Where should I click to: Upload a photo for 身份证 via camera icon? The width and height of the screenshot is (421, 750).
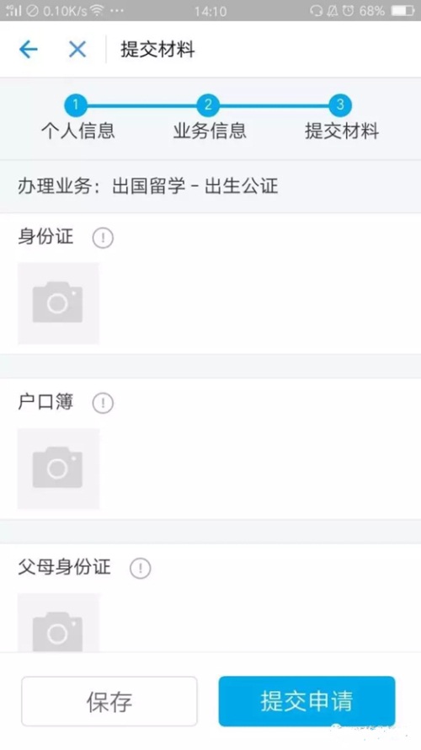(x=58, y=303)
